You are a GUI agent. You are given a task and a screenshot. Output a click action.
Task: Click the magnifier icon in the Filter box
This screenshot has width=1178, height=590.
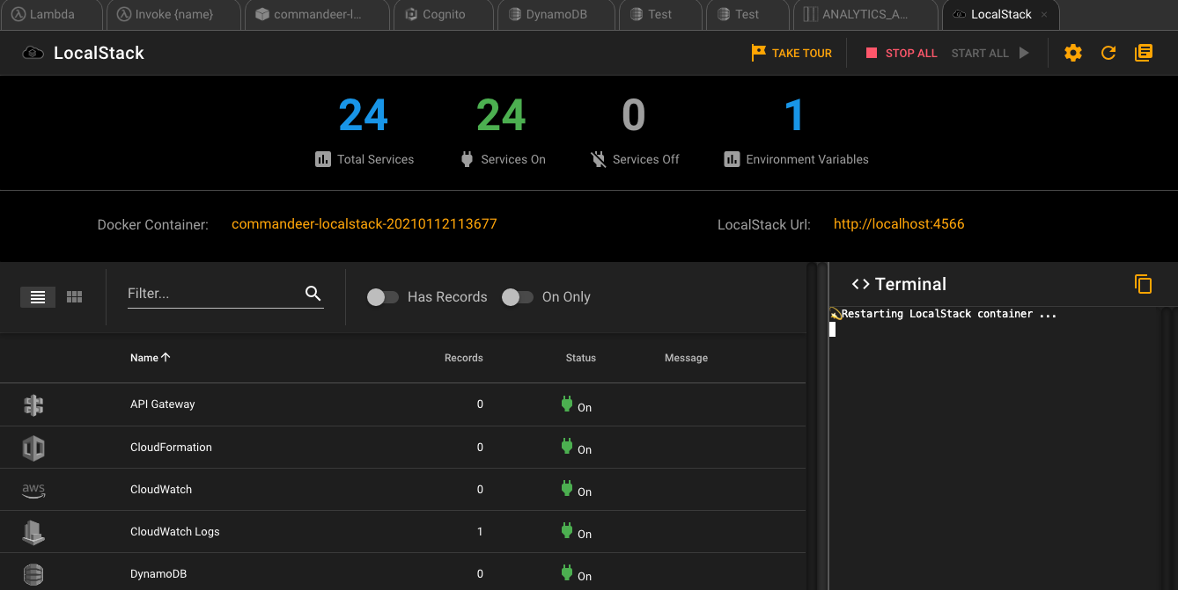coord(313,294)
